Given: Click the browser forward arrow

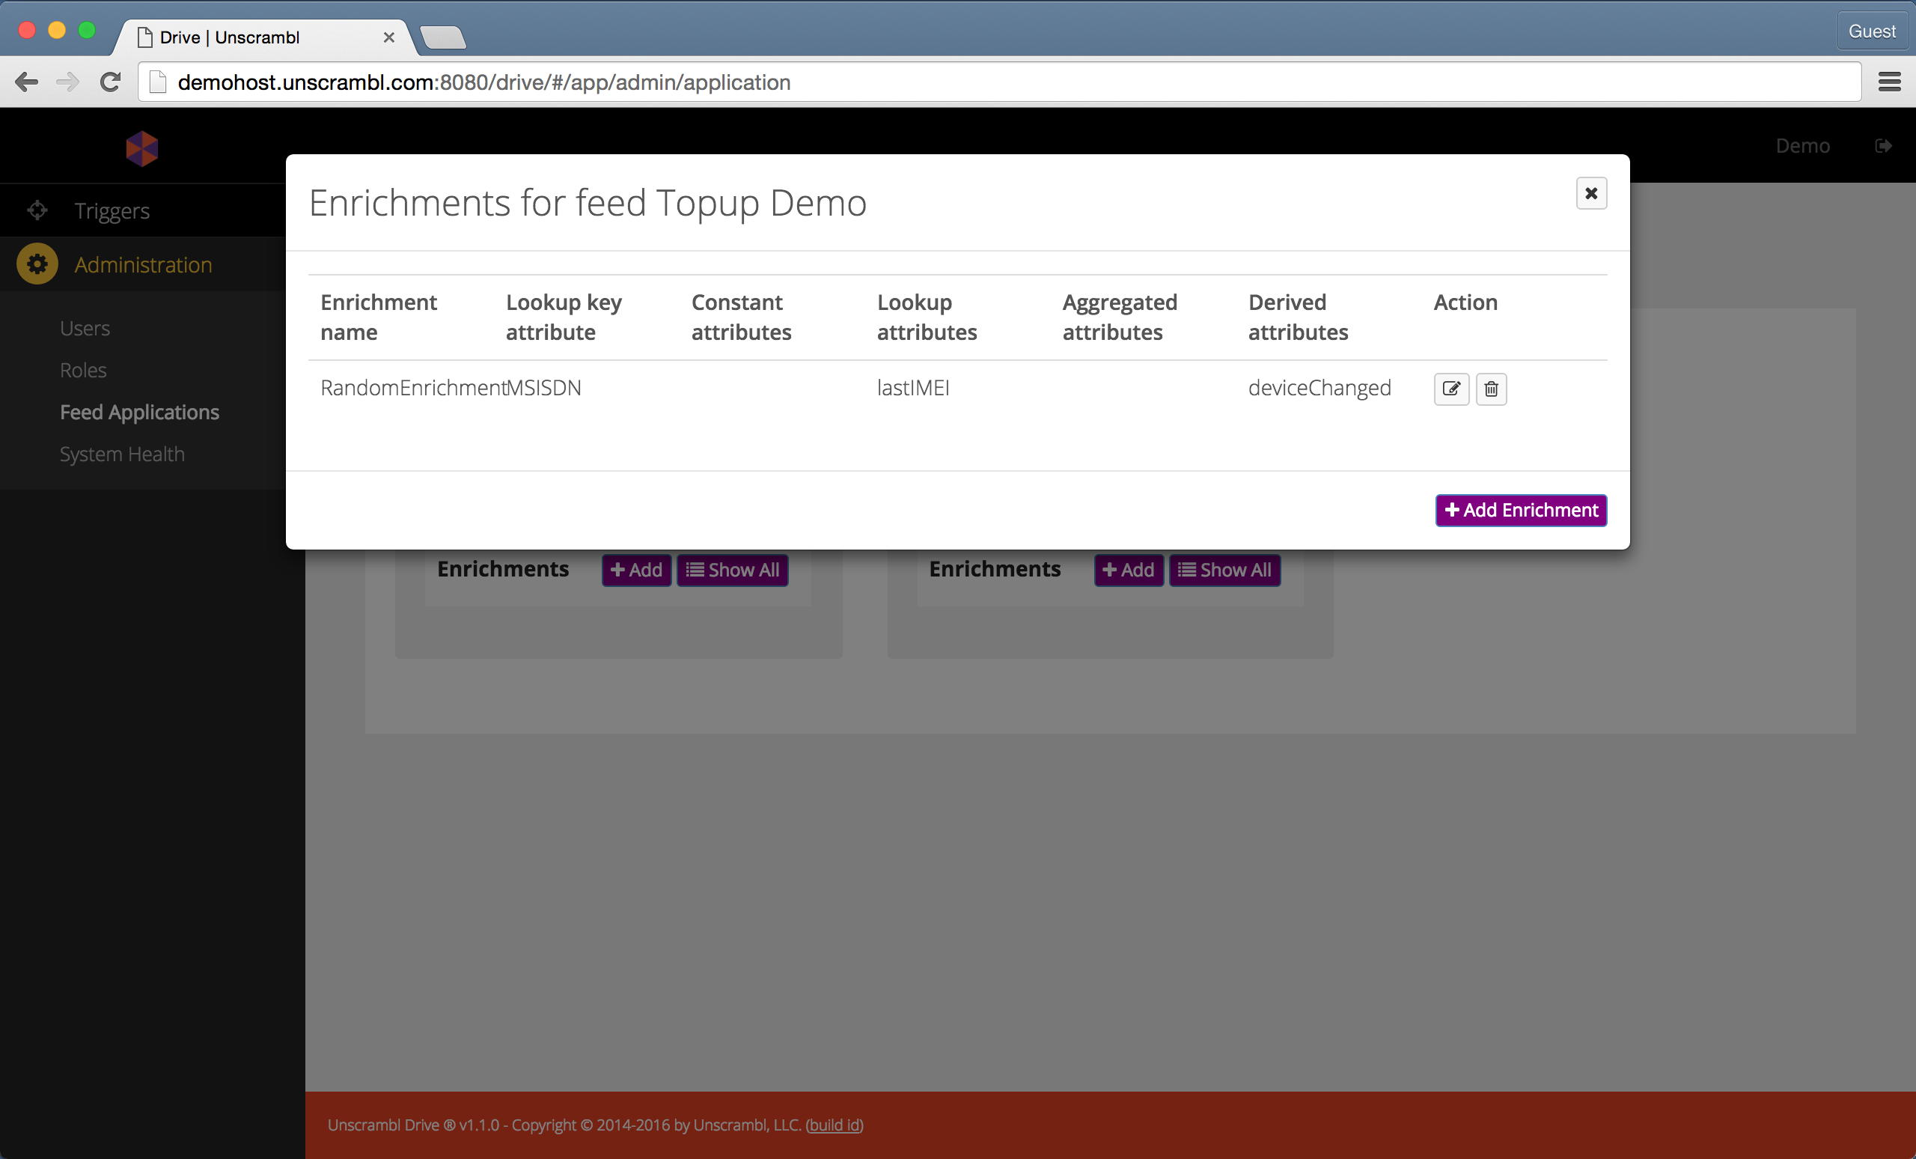Looking at the screenshot, I should (67, 82).
